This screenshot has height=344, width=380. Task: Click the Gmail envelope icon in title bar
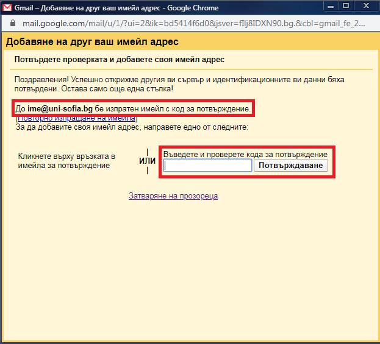pyautogui.click(x=7, y=8)
